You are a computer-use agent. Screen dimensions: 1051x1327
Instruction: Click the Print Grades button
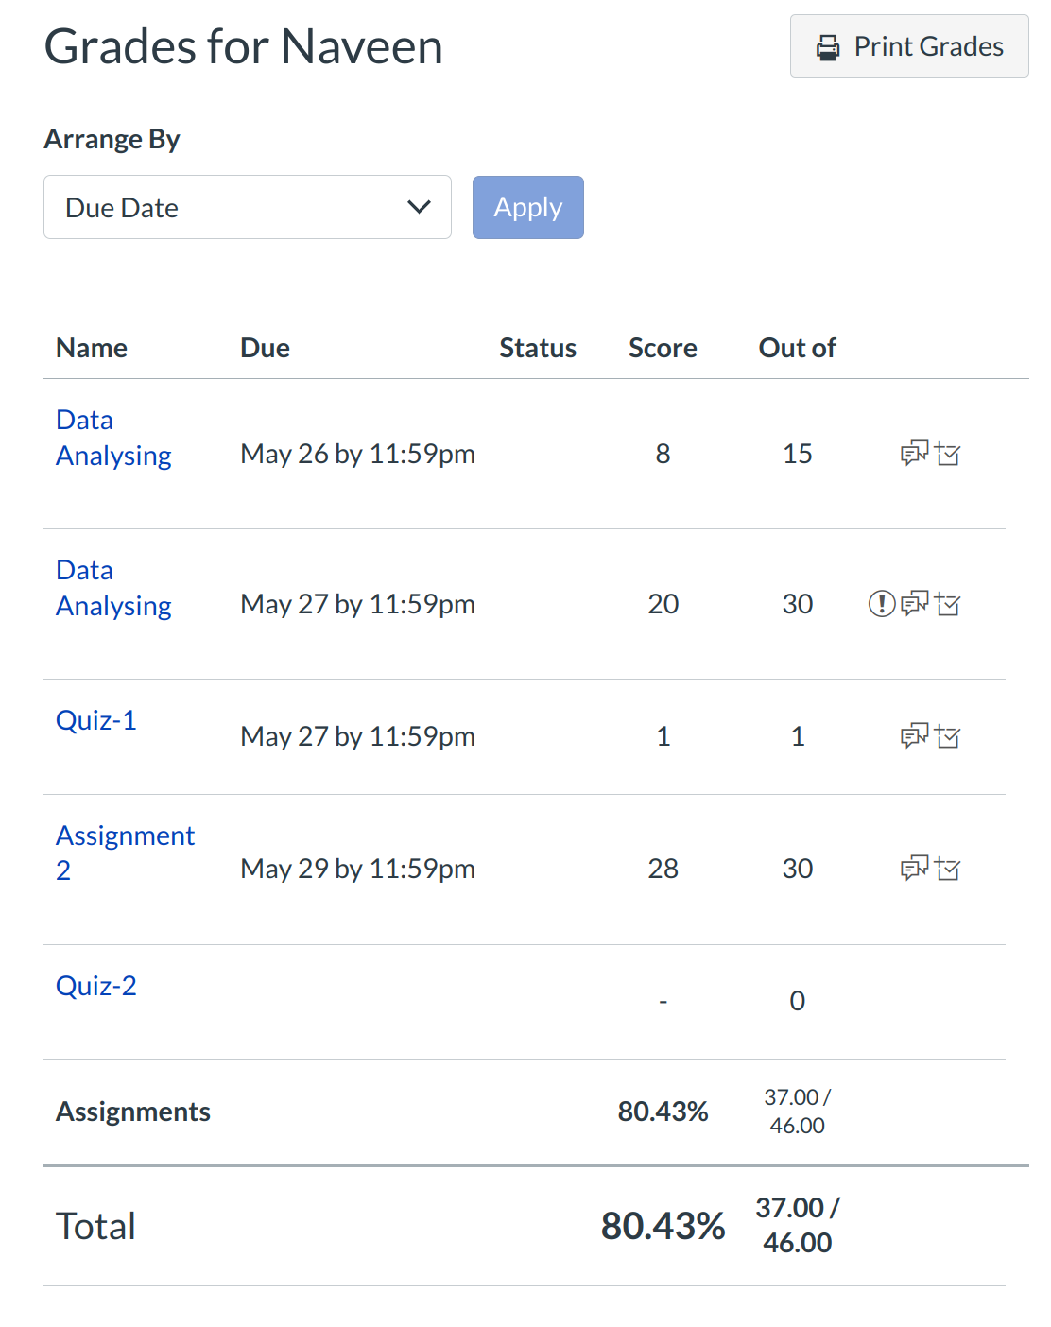click(908, 46)
